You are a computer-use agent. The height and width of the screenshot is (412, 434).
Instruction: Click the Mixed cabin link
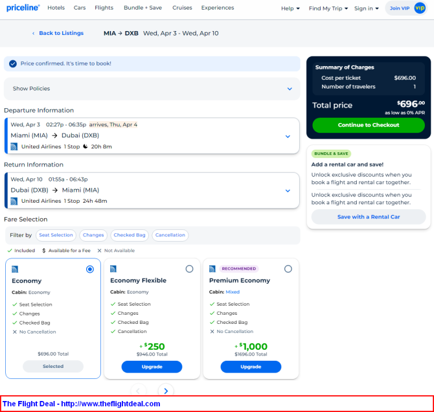tap(233, 292)
